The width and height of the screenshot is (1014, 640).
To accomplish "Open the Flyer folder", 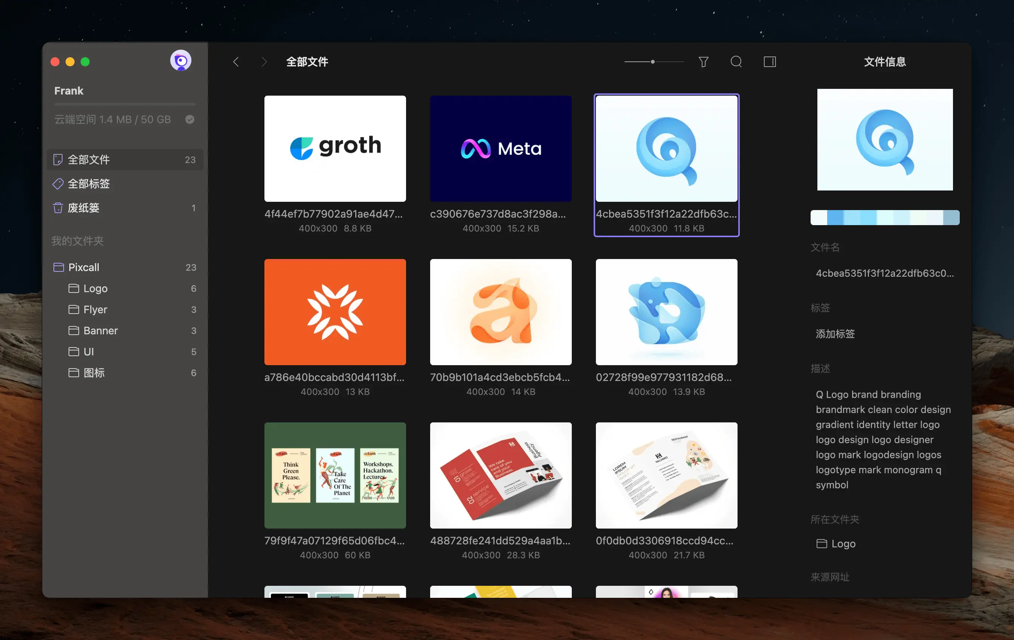I will pos(125,309).
